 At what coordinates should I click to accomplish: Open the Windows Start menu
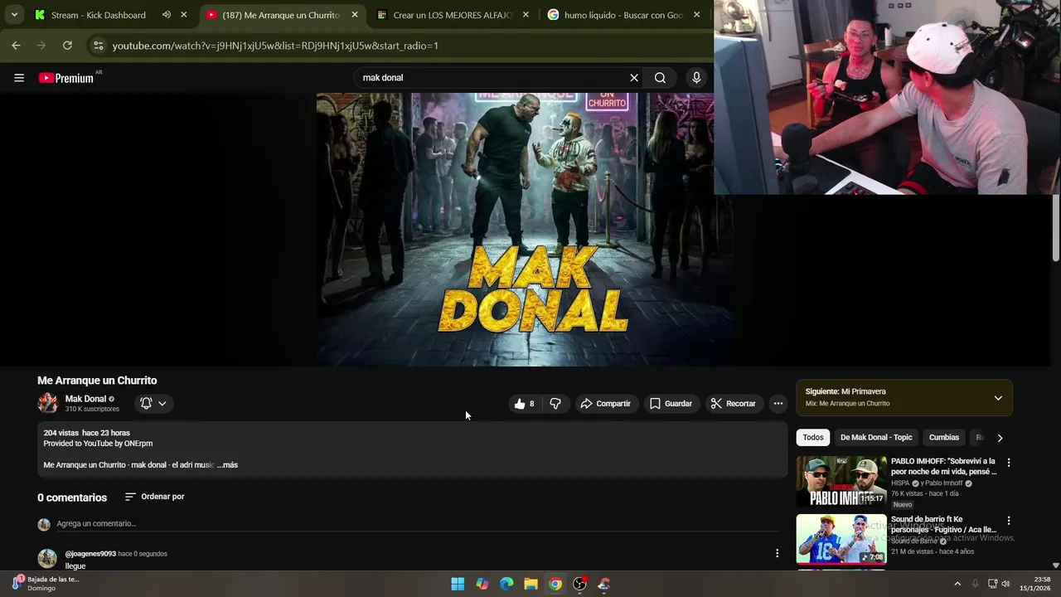pyautogui.click(x=458, y=584)
